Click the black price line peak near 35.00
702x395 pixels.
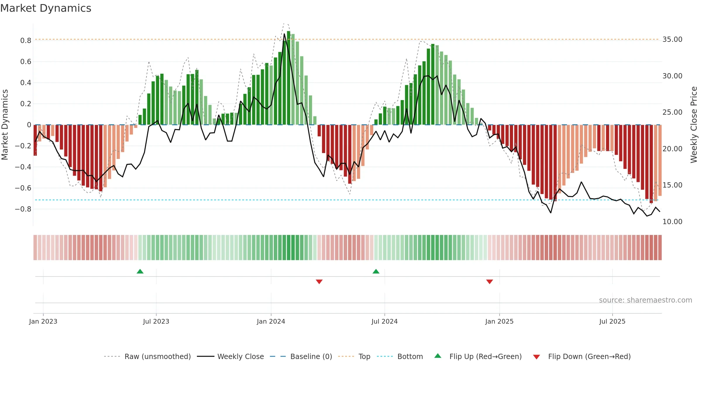[284, 34]
